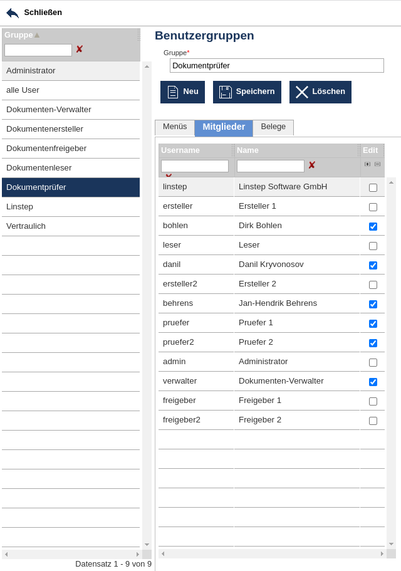The height and width of the screenshot is (571, 401).
Task: Select the Vertraulich group row
Action: (70, 226)
